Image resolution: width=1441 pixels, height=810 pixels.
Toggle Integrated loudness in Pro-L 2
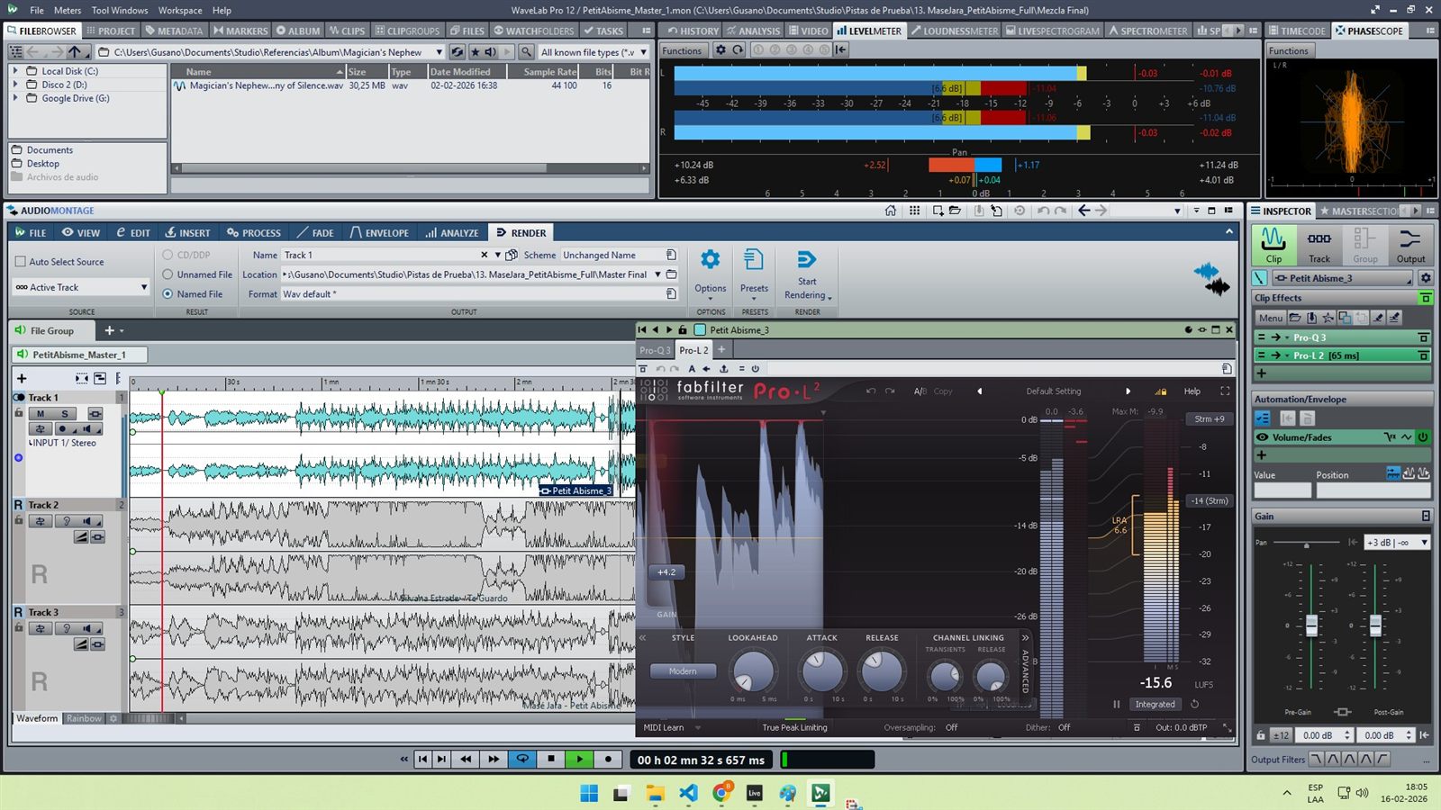coord(1156,704)
